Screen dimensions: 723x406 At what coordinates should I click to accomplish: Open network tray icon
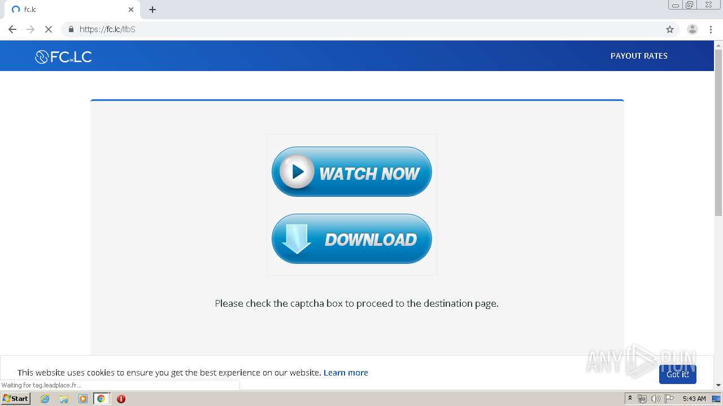click(x=642, y=399)
